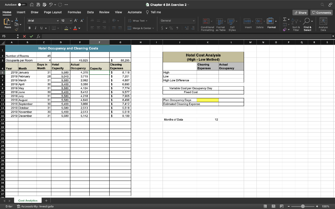335x209 pixels.
Task: Open the Comments panel
Action: 322,12
